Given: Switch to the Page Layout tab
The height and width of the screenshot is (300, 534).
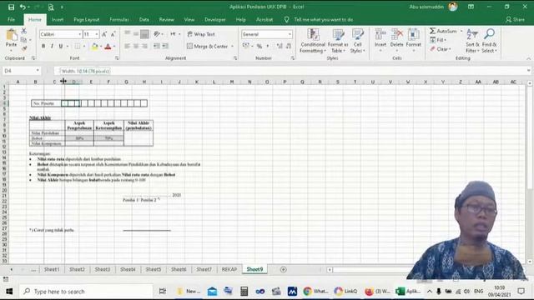Looking at the screenshot, I should pyautogui.click(x=87, y=20).
